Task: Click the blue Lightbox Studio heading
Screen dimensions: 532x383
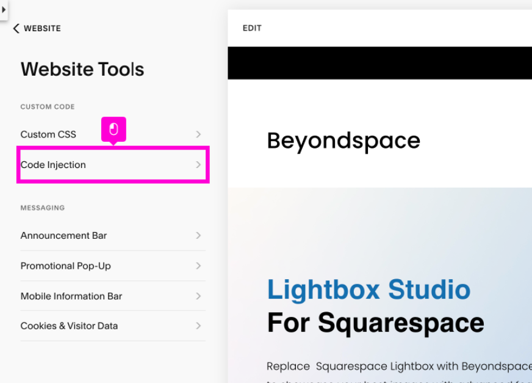Action: tap(368, 290)
